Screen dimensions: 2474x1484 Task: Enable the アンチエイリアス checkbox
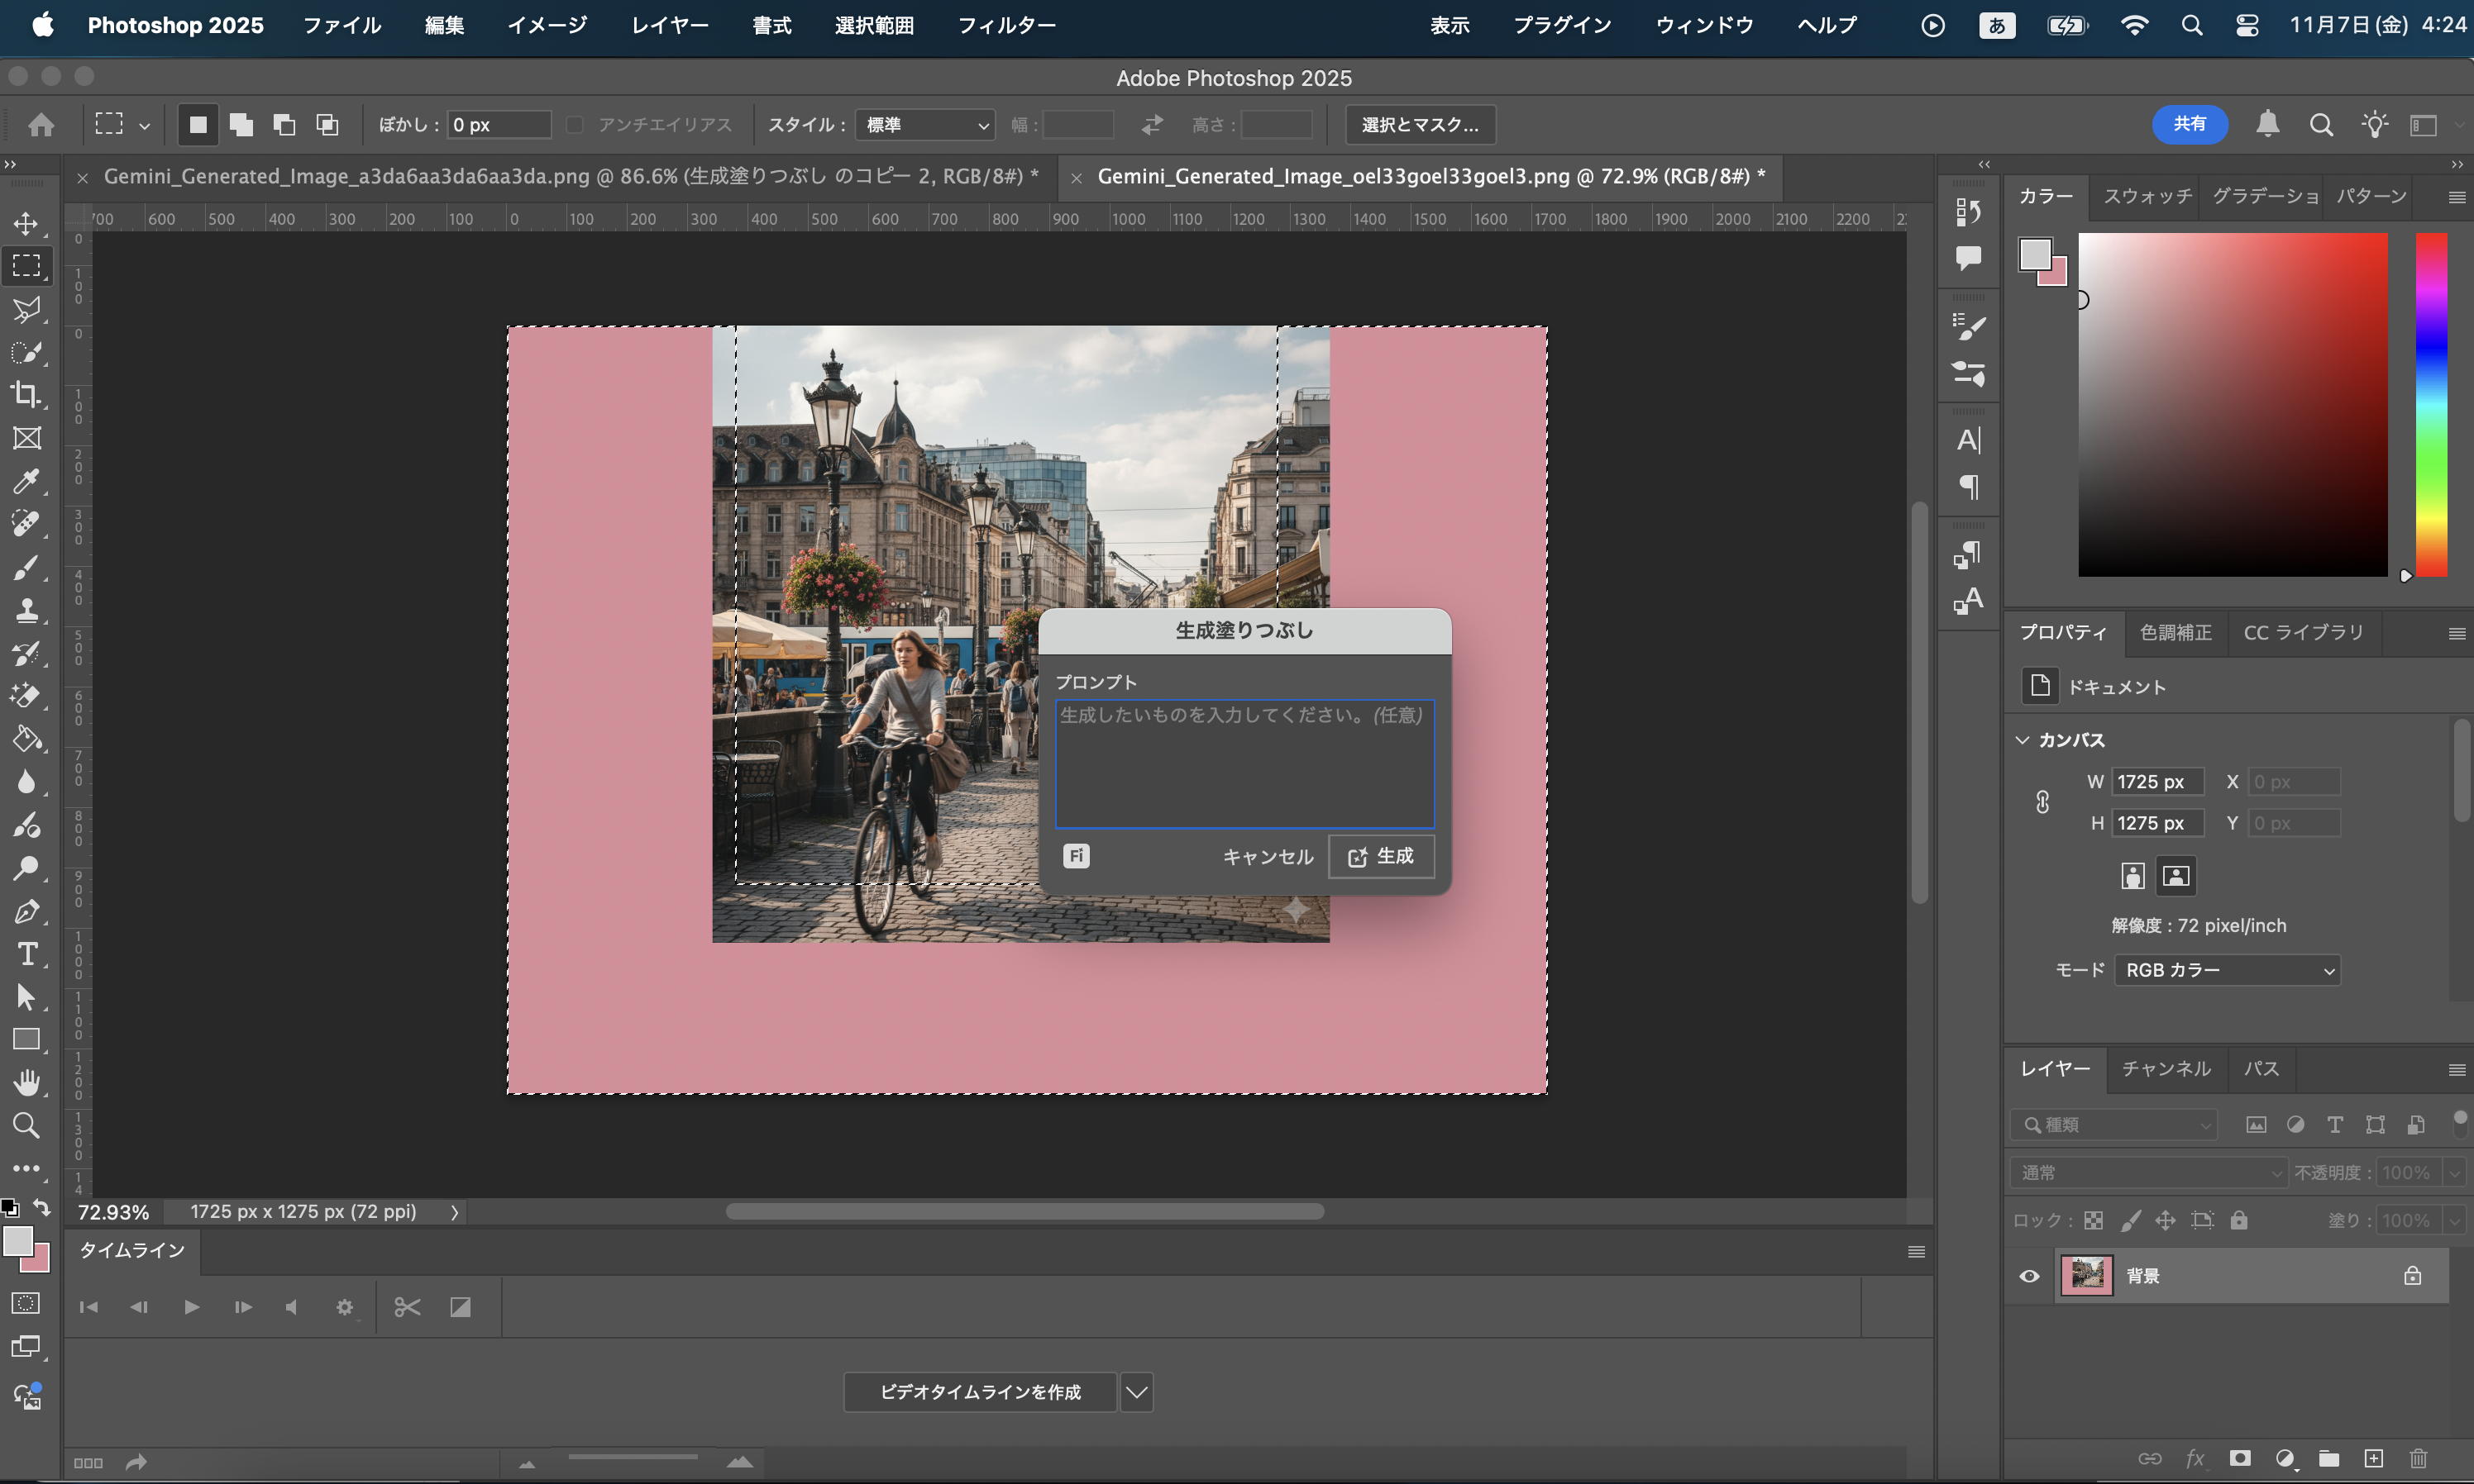(576, 125)
